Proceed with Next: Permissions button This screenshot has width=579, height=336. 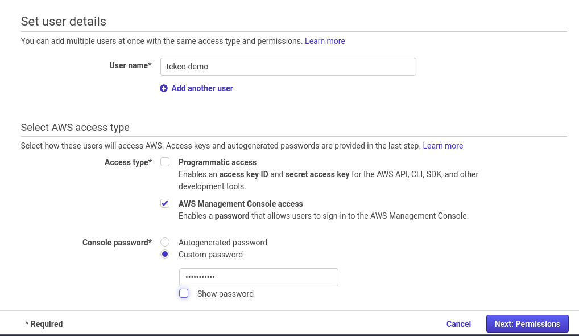pos(527,324)
